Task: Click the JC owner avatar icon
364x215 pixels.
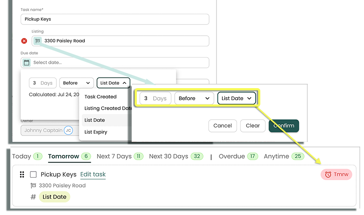Action: [x=68, y=130]
